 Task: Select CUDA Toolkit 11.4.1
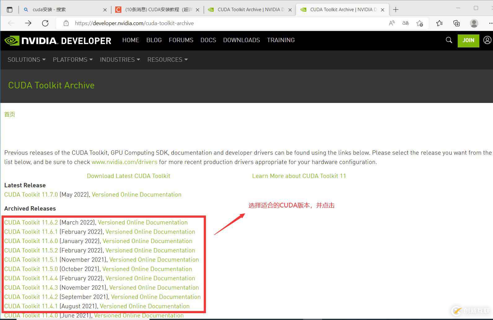(x=31, y=306)
